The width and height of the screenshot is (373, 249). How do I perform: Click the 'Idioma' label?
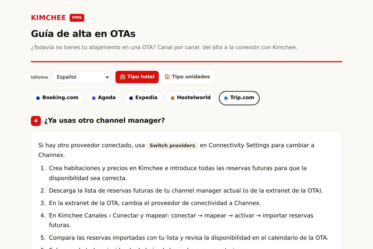point(39,77)
